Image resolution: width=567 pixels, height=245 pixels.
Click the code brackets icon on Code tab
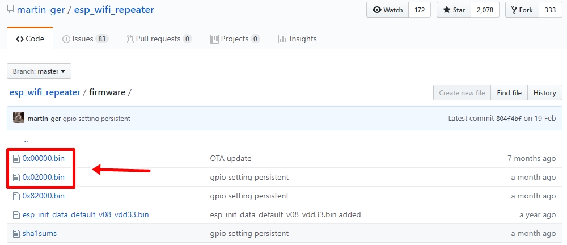coord(19,39)
